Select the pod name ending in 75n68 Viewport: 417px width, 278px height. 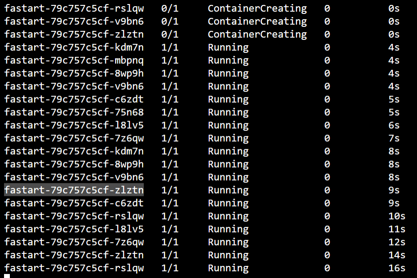click(74, 112)
